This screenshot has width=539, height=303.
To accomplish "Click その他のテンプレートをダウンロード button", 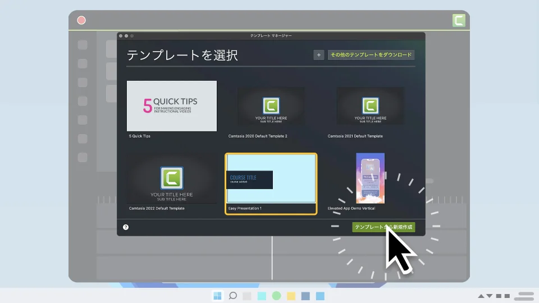I will pos(371,55).
